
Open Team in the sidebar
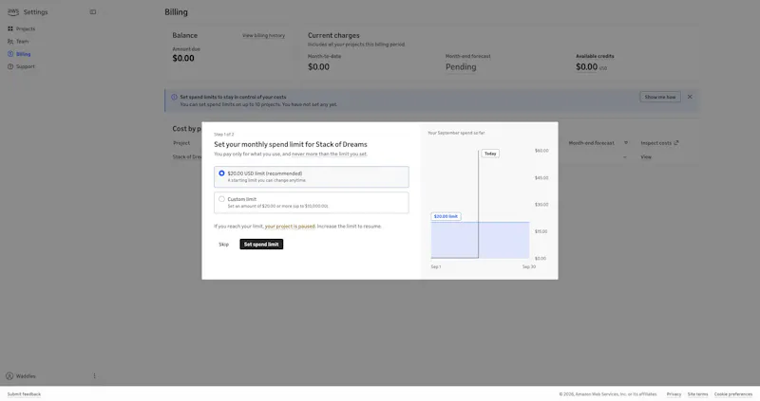pyautogui.click(x=22, y=41)
